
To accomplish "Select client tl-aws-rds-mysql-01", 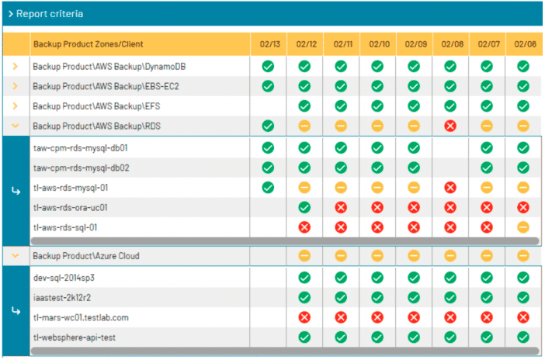I will point(71,188).
